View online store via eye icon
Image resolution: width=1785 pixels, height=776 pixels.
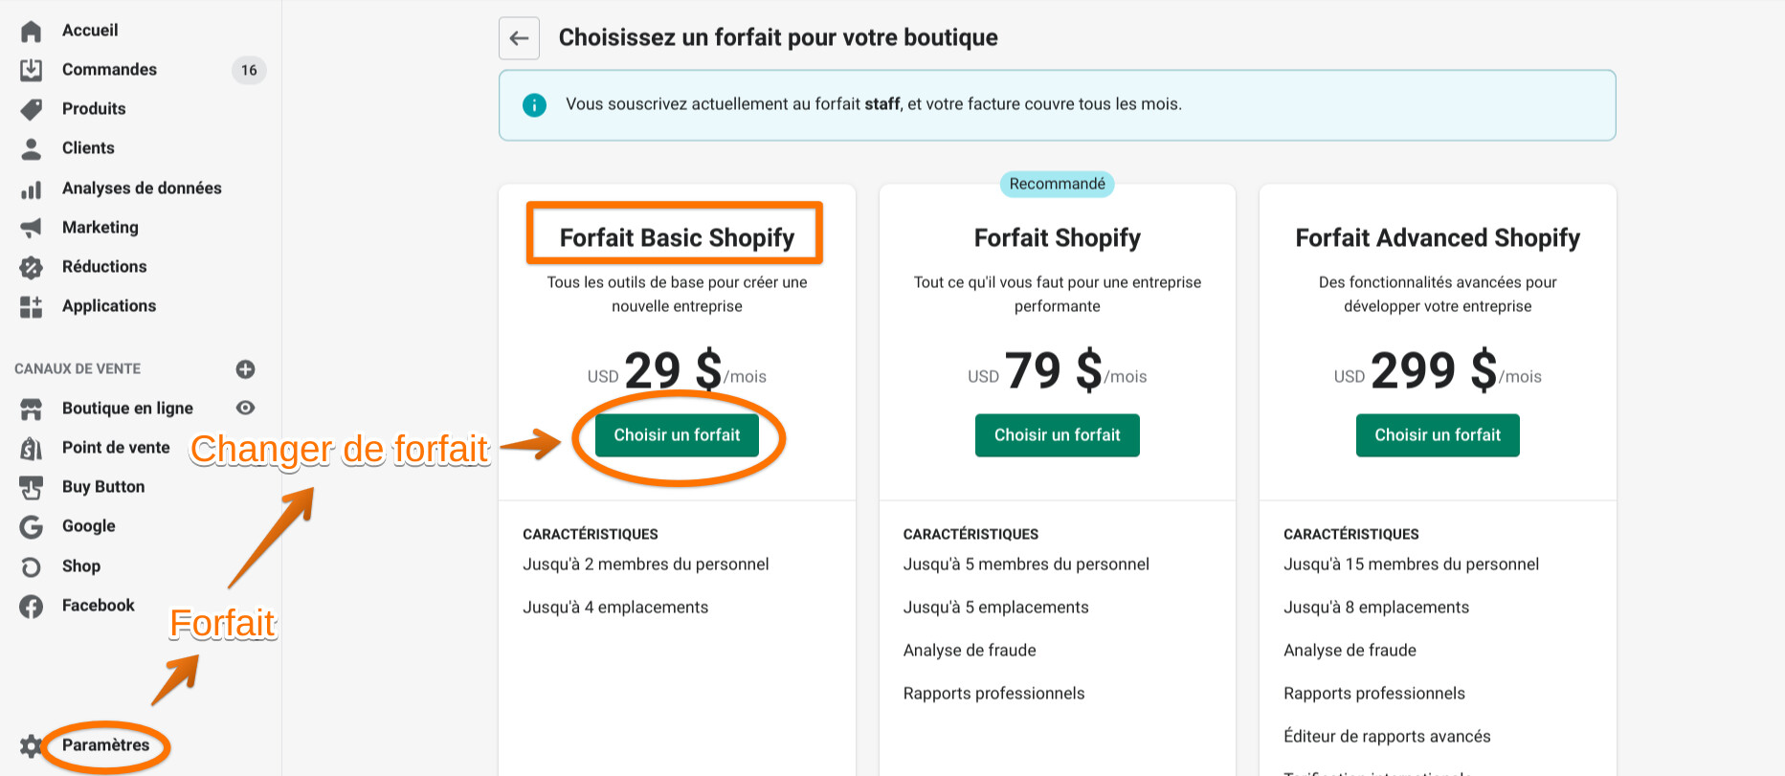pos(245,409)
